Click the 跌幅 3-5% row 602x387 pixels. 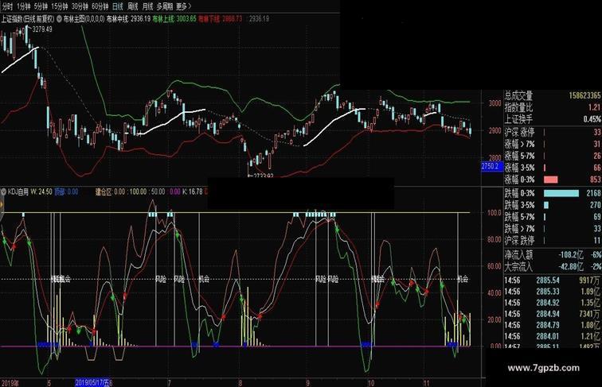(553, 205)
